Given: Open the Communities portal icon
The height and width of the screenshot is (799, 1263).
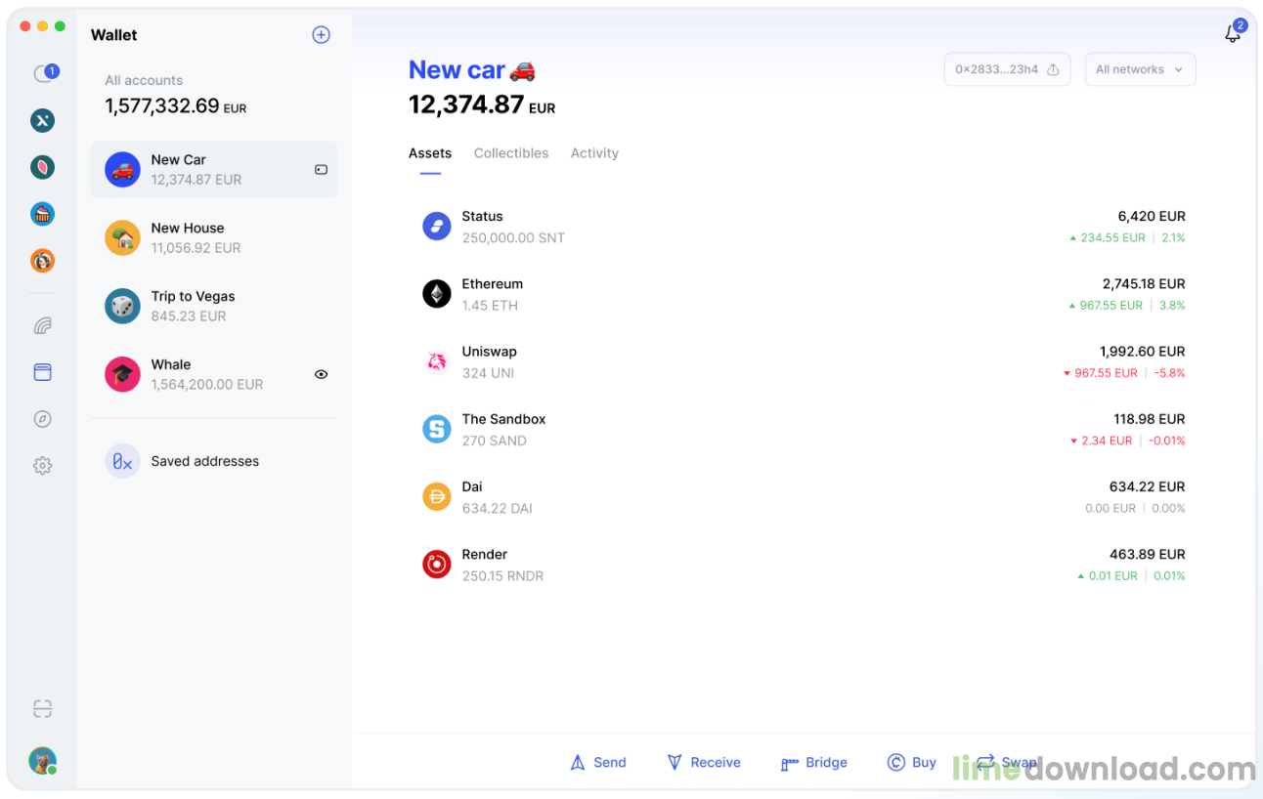Looking at the screenshot, I should pyautogui.click(x=42, y=325).
